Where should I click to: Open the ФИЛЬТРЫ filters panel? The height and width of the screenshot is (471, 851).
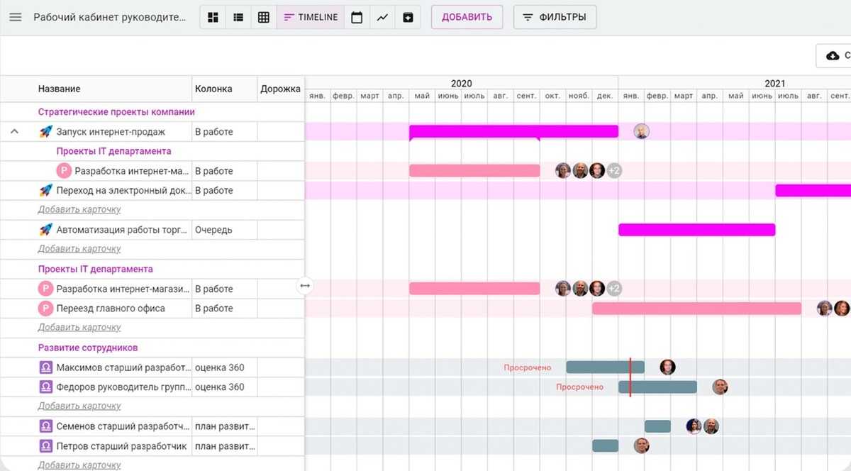click(555, 17)
